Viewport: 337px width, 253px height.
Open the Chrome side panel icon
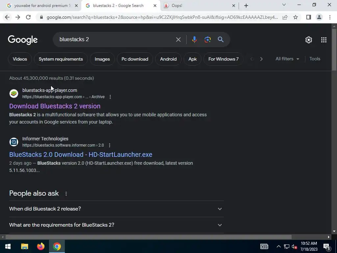[x=309, y=17]
